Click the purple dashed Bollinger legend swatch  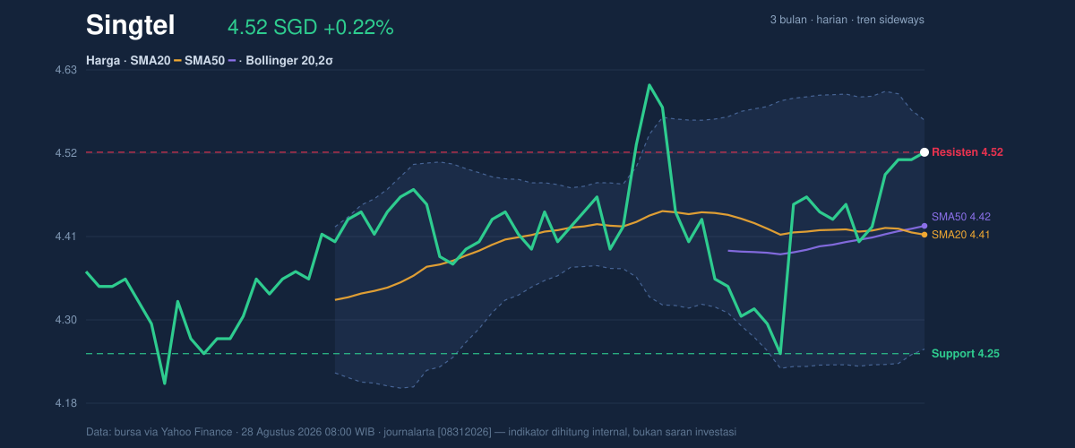coord(233,61)
